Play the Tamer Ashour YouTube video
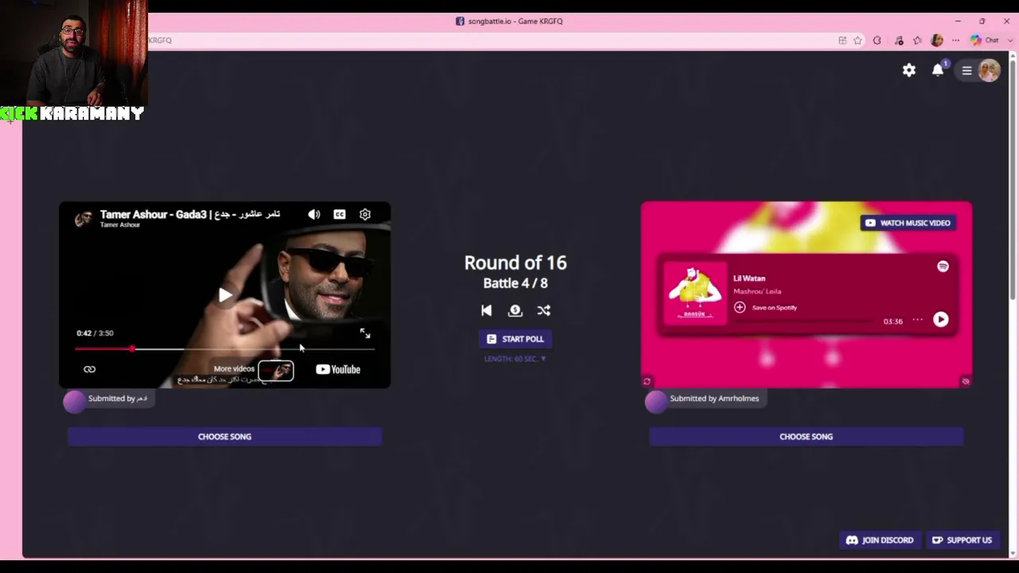 click(225, 296)
